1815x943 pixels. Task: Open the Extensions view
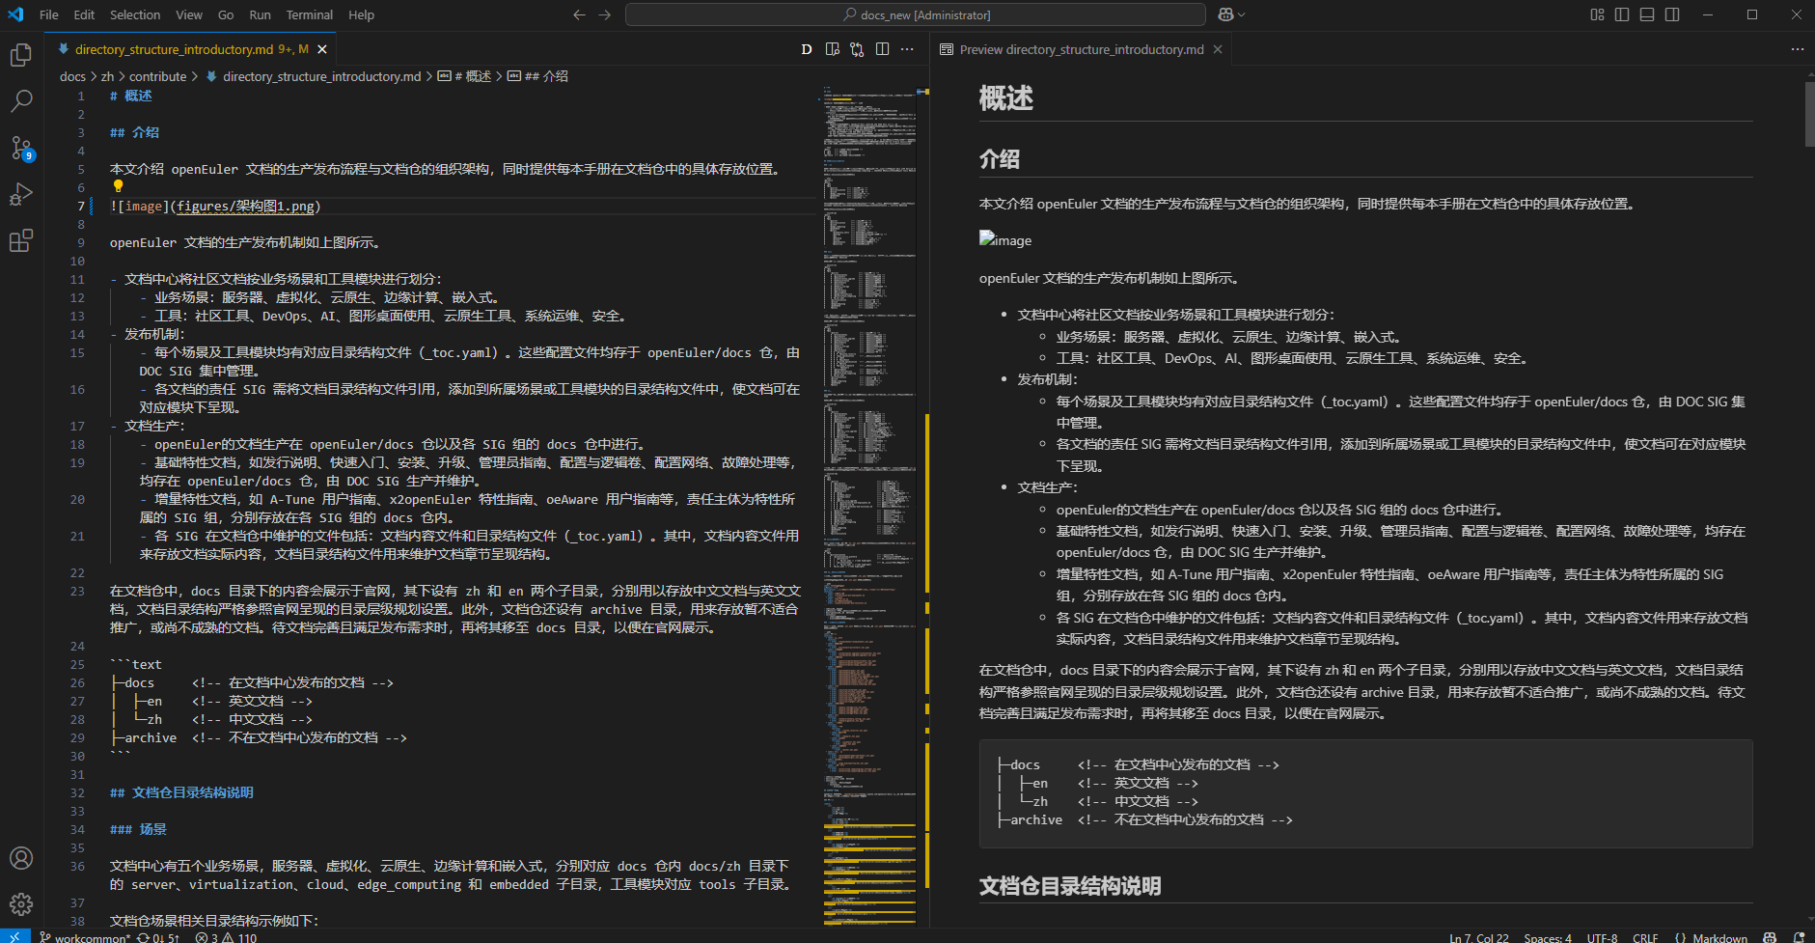click(x=21, y=240)
